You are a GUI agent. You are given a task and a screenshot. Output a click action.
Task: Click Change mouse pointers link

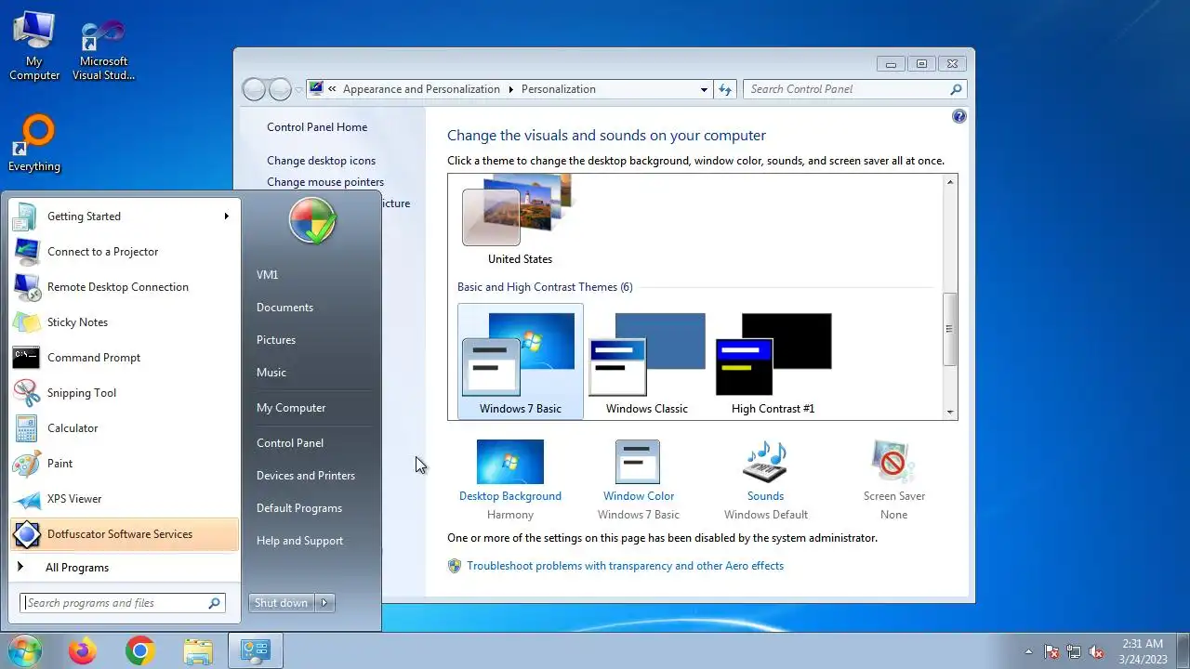pos(325,182)
